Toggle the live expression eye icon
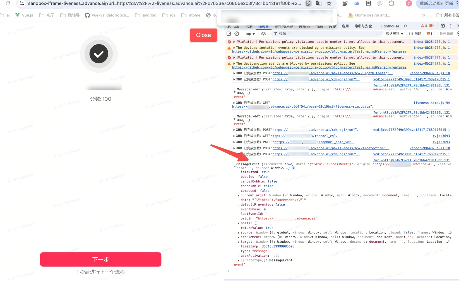The width and height of the screenshot is (459, 281). click(x=263, y=34)
